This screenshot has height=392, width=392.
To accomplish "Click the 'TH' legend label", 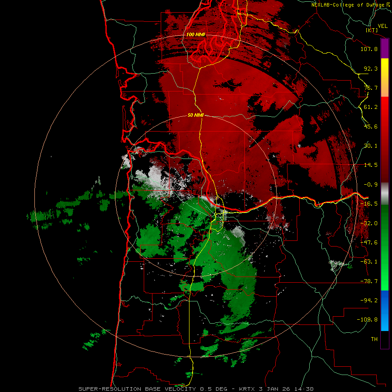I will coord(374,339).
